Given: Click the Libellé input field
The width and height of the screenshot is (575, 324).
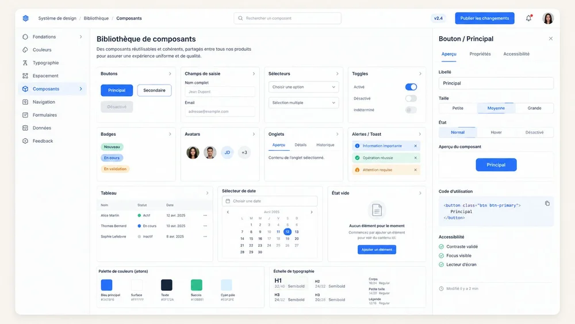Looking at the screenshot, I should click(496, 83).
